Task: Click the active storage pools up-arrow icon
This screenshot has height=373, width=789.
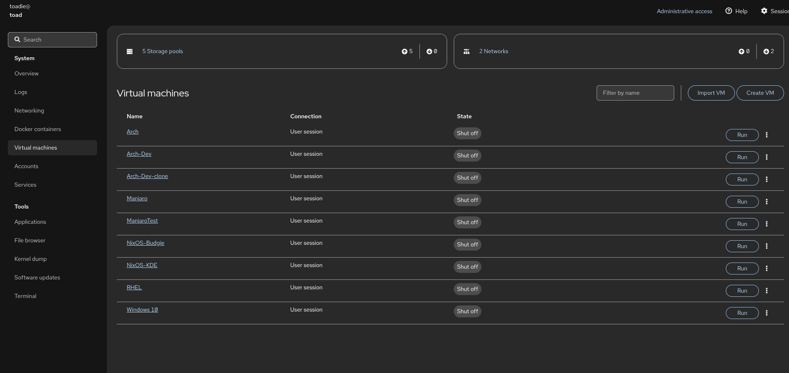Action: (x=404, y=52)
